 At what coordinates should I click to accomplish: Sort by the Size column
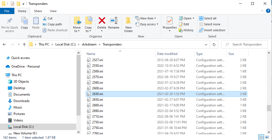click(x=237, y=54)
